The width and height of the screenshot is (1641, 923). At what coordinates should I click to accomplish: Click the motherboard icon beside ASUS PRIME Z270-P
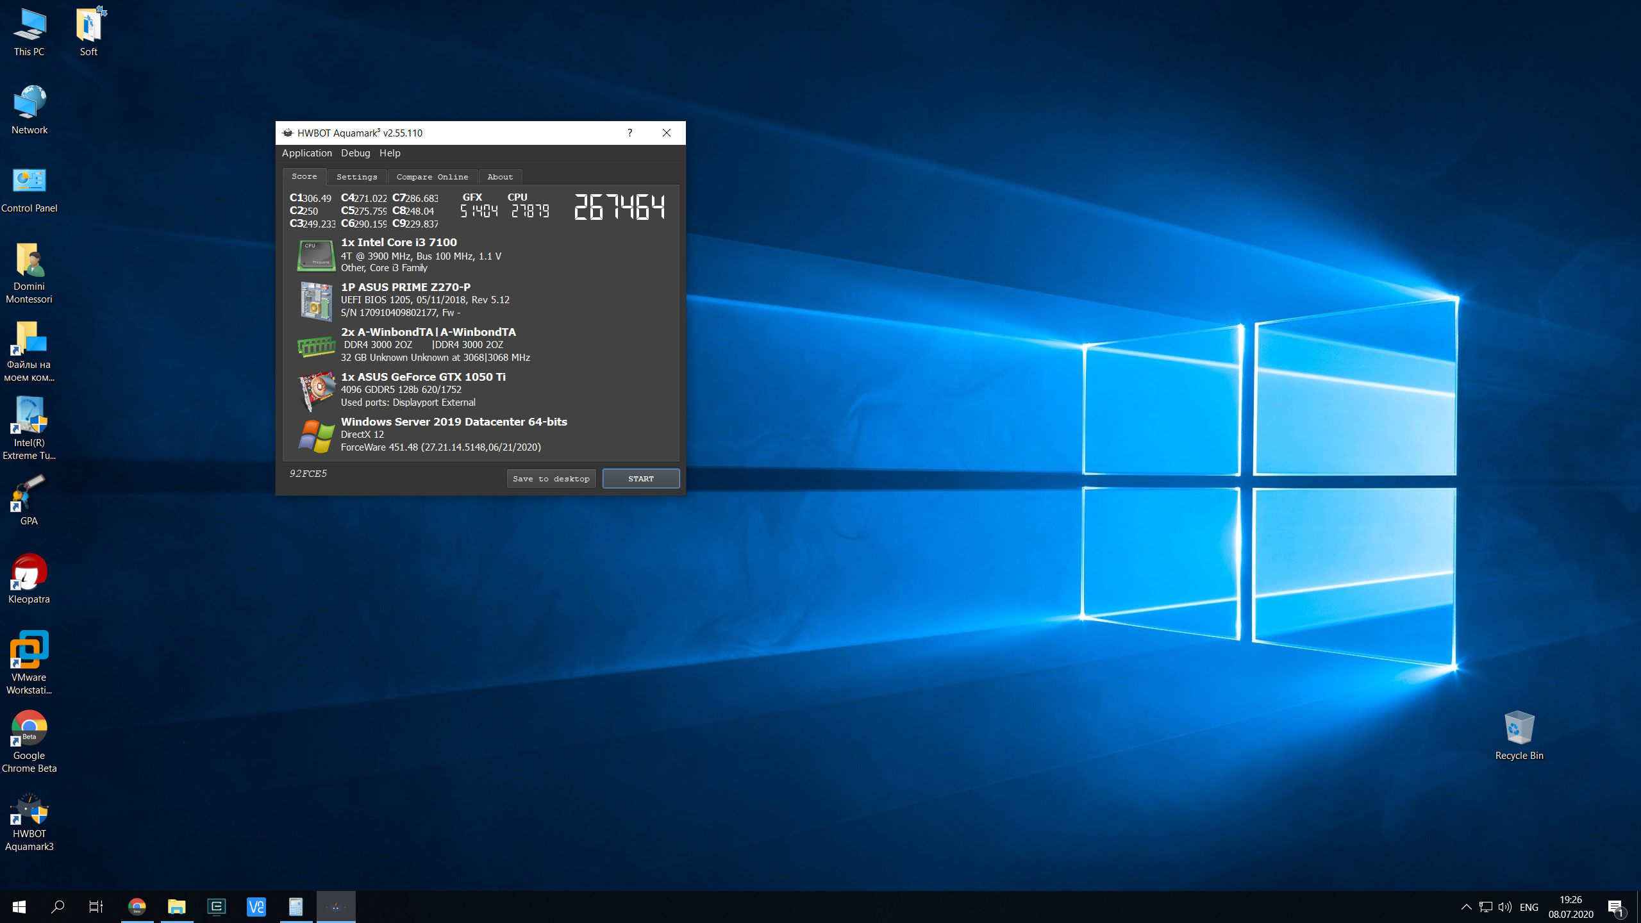(x=316, y=301)
